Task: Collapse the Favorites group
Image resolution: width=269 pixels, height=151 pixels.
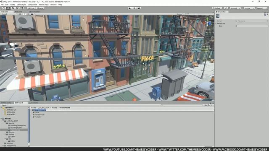Action: (1, 108)
